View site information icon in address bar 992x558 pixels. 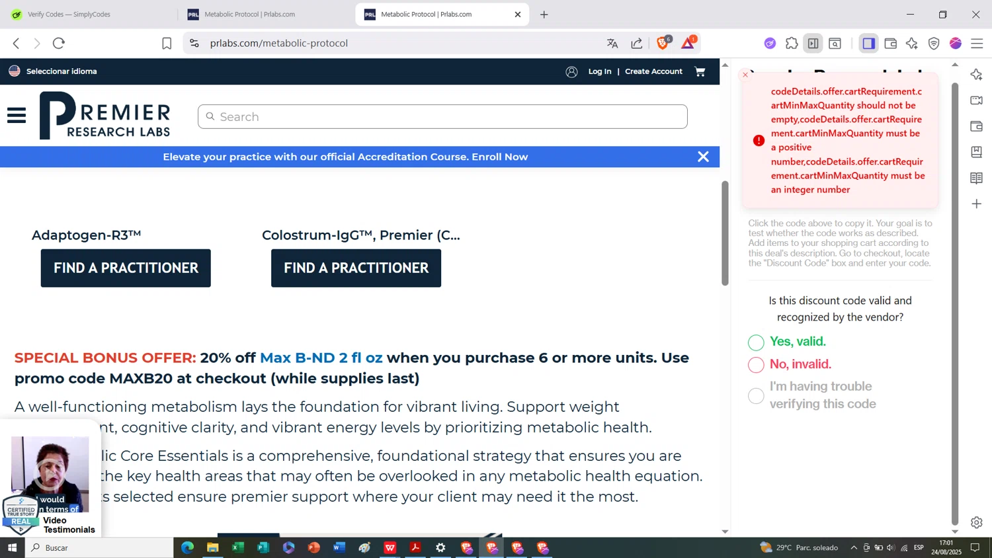(x=194, y=43)
